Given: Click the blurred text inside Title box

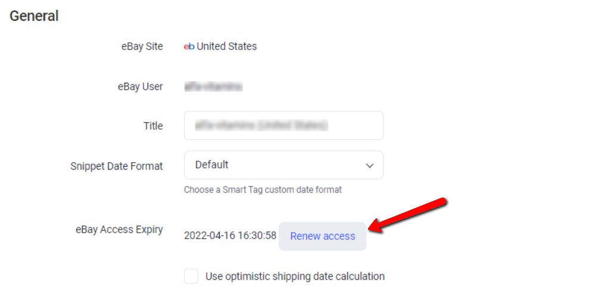Looking at the screenshot, I should pos(261,126).
